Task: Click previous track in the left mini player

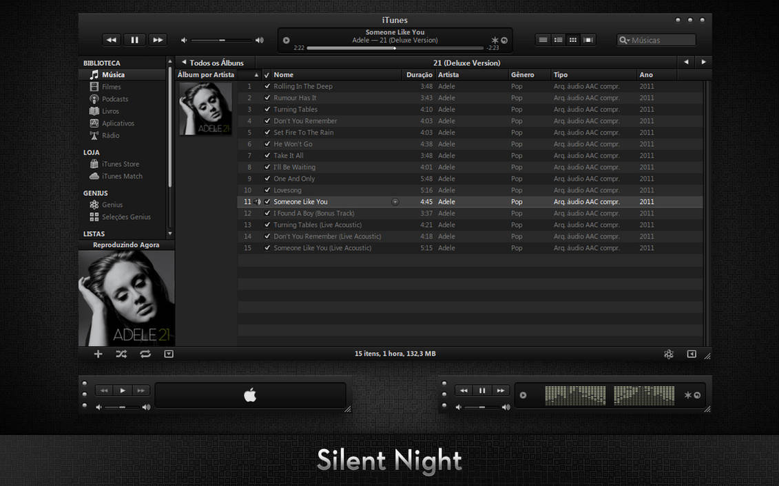Action: pyautogui.click(x=104, y=390)
